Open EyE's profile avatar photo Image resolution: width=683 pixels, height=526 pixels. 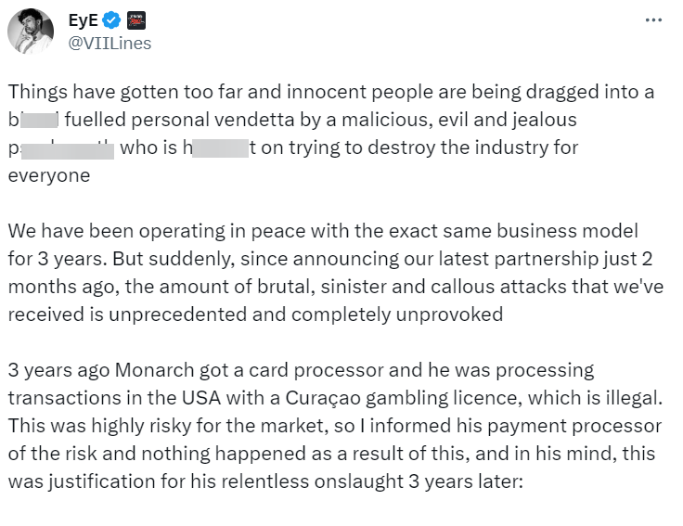coord(31,31)
